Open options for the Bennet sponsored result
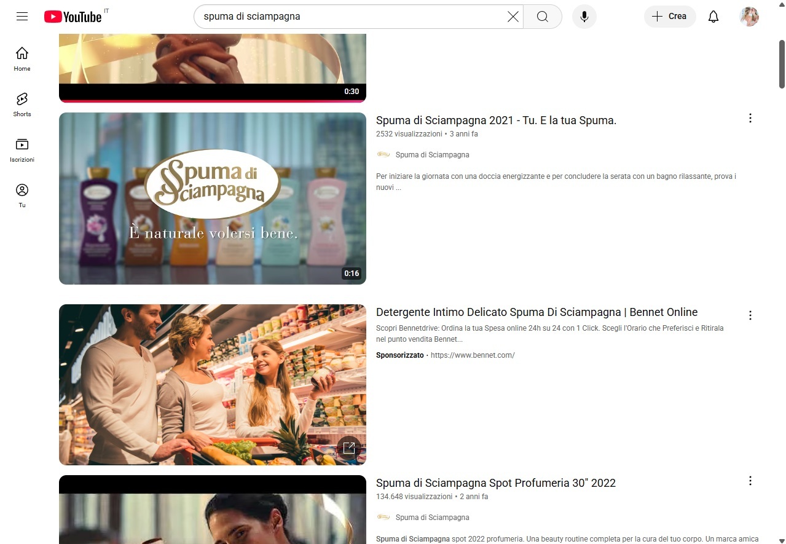Viewport: 786px width, 544px height. point(750,315)
